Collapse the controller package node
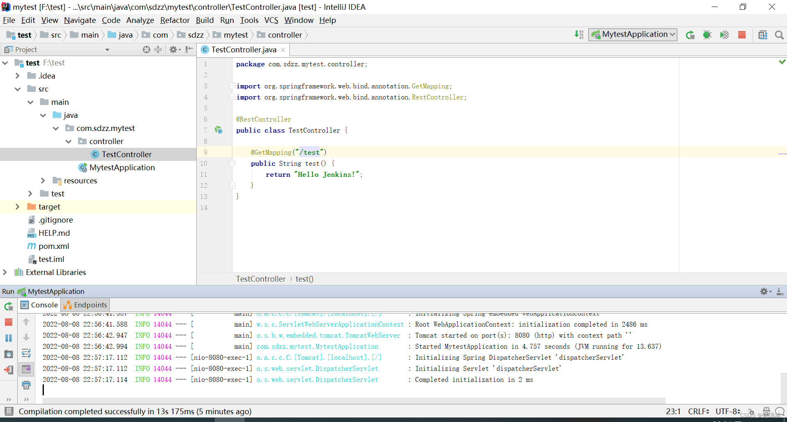 pos(68,141)
